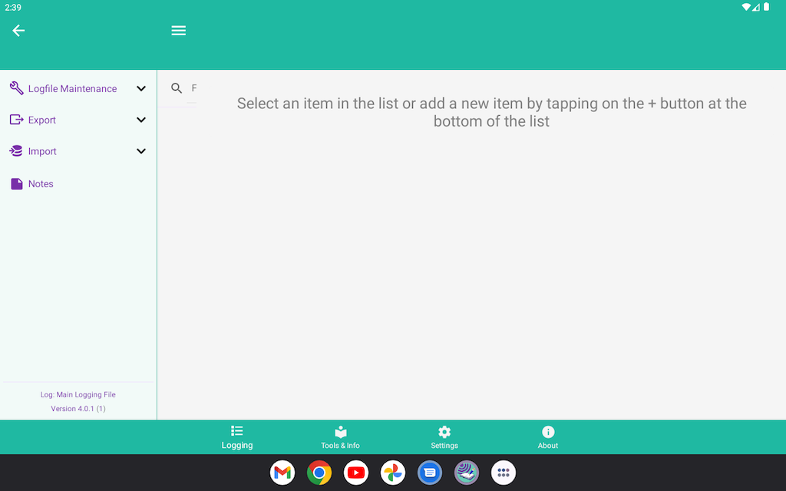
Task: Tap the back arrow in header
Action: (x=18, y=31)
